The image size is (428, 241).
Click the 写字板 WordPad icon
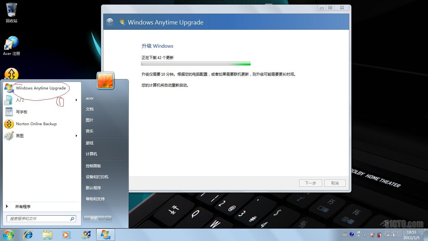(x=9, y=112)
